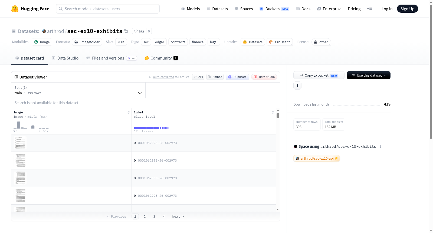Go to Models in top navigation
Viewport: 433px width, 233px height.
[x=191, y=9]
